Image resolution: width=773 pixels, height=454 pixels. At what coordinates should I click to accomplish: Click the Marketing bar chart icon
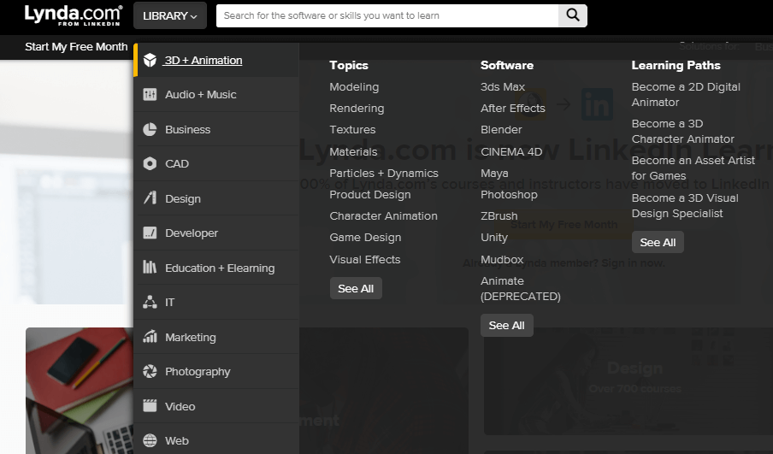[x=150, y=337]
